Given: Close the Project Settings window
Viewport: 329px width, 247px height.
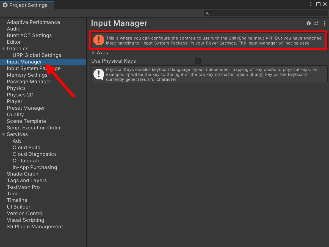Looking at the screenshot, I should (325, 4).
